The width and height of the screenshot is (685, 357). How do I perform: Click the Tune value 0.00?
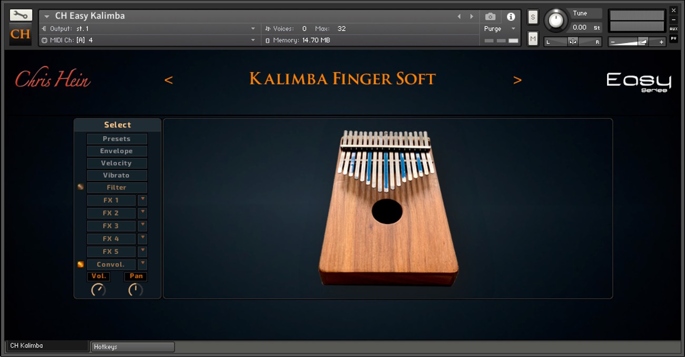579,27
